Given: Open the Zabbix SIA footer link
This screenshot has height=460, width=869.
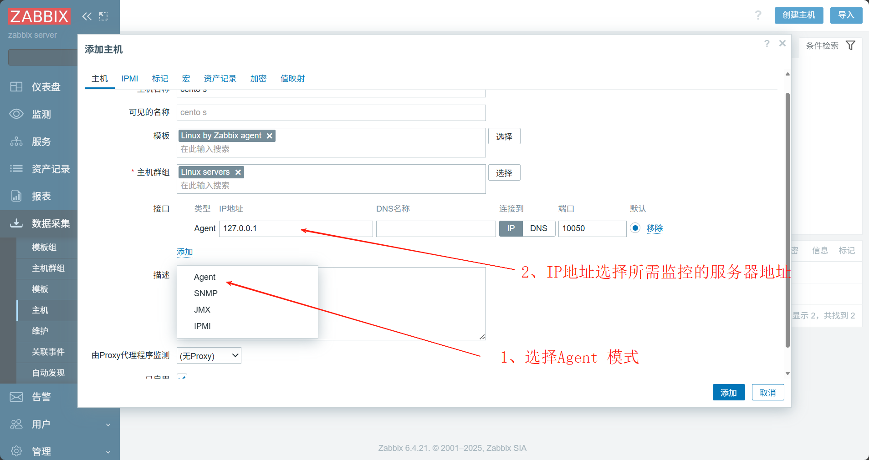Looking at the screenshot, I should [x=506, y=448].
